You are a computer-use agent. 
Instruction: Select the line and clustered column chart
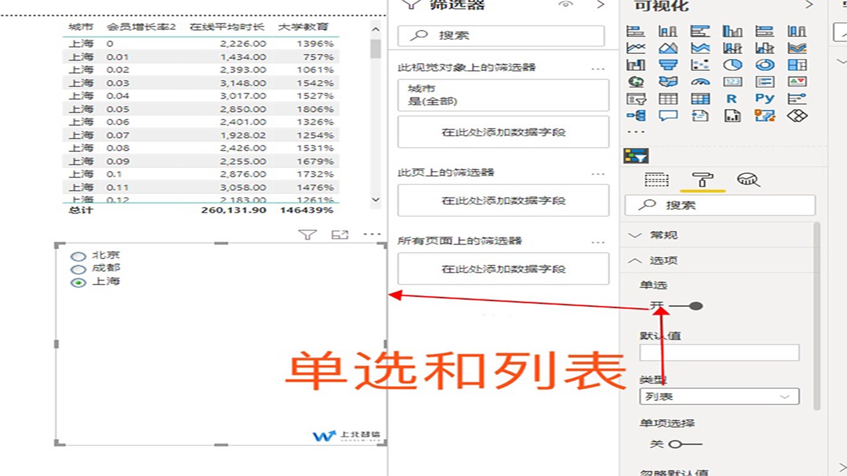point(765,48)
